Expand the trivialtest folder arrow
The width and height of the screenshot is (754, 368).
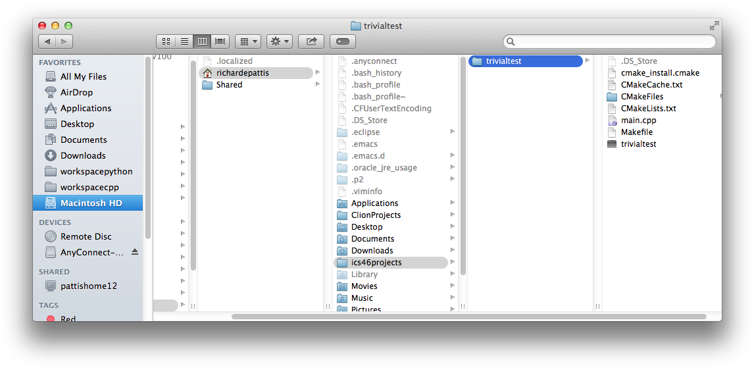point(587,61)
